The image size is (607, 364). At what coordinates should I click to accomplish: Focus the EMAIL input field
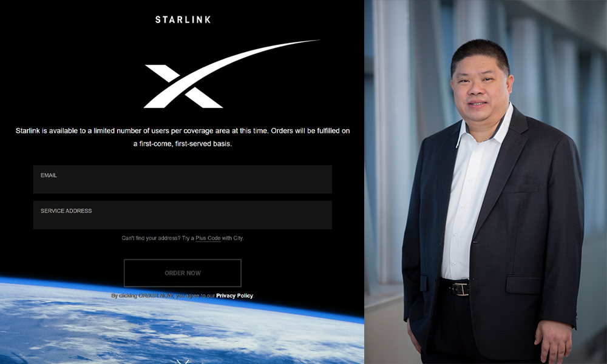point(182,180)
